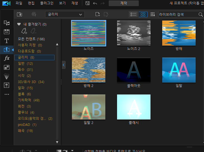
Task: Click the undo arrow icon
Action: (x=95, y=3)
